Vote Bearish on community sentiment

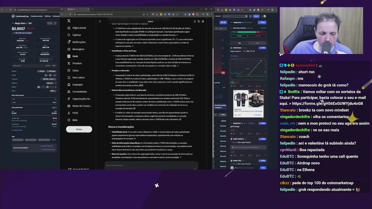click(257, 36)
